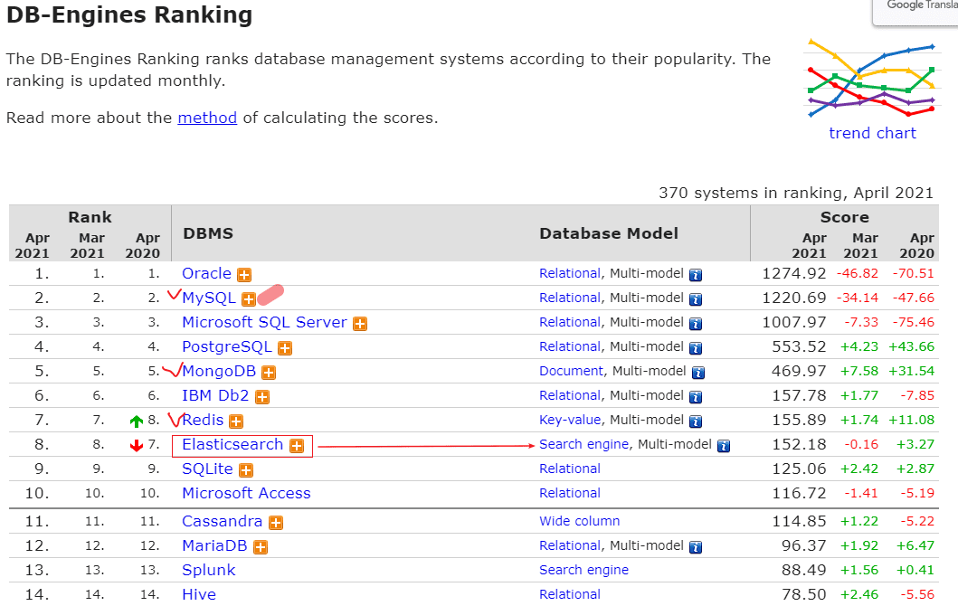This screenshot has width=958, height=606.
Task: Click the 'trend chart' text link
Action: pos(872,133)
